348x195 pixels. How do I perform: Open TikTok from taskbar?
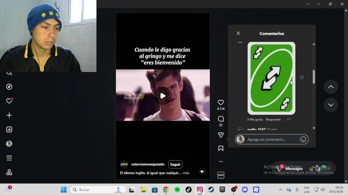[188, 190]
